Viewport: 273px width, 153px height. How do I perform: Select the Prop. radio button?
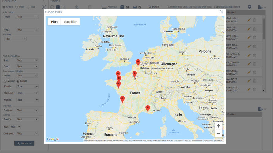tap(17, 7)
